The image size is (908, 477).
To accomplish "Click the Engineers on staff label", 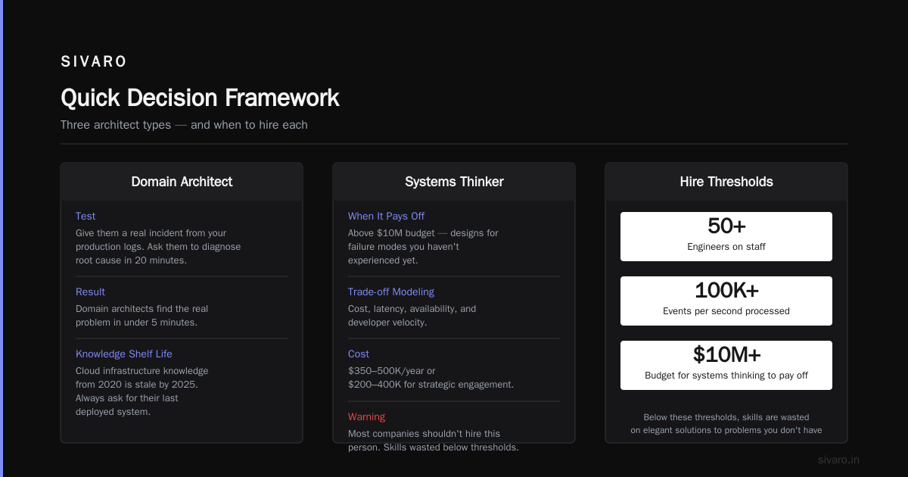I will pyautogui.click(x=726, y=247).
